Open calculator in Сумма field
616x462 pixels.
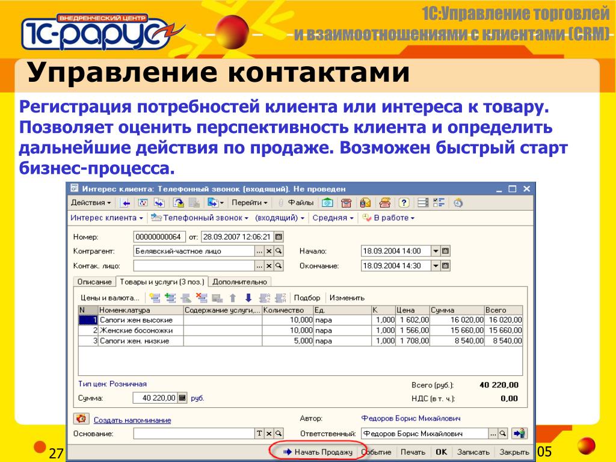(x=182, y=398)
